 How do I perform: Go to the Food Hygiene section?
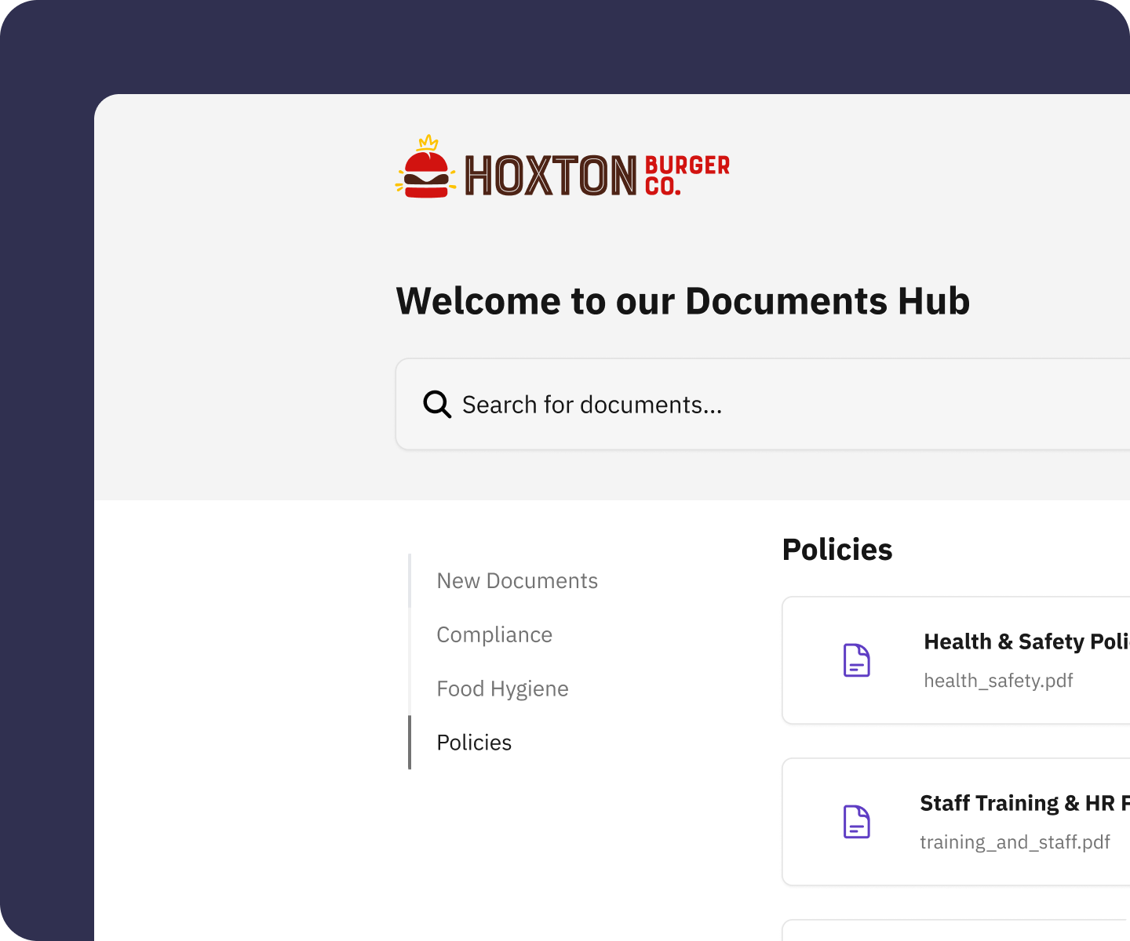coord(502,689)
